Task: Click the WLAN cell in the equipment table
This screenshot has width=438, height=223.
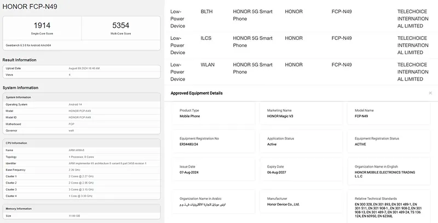Action: [x=208, y=65]
